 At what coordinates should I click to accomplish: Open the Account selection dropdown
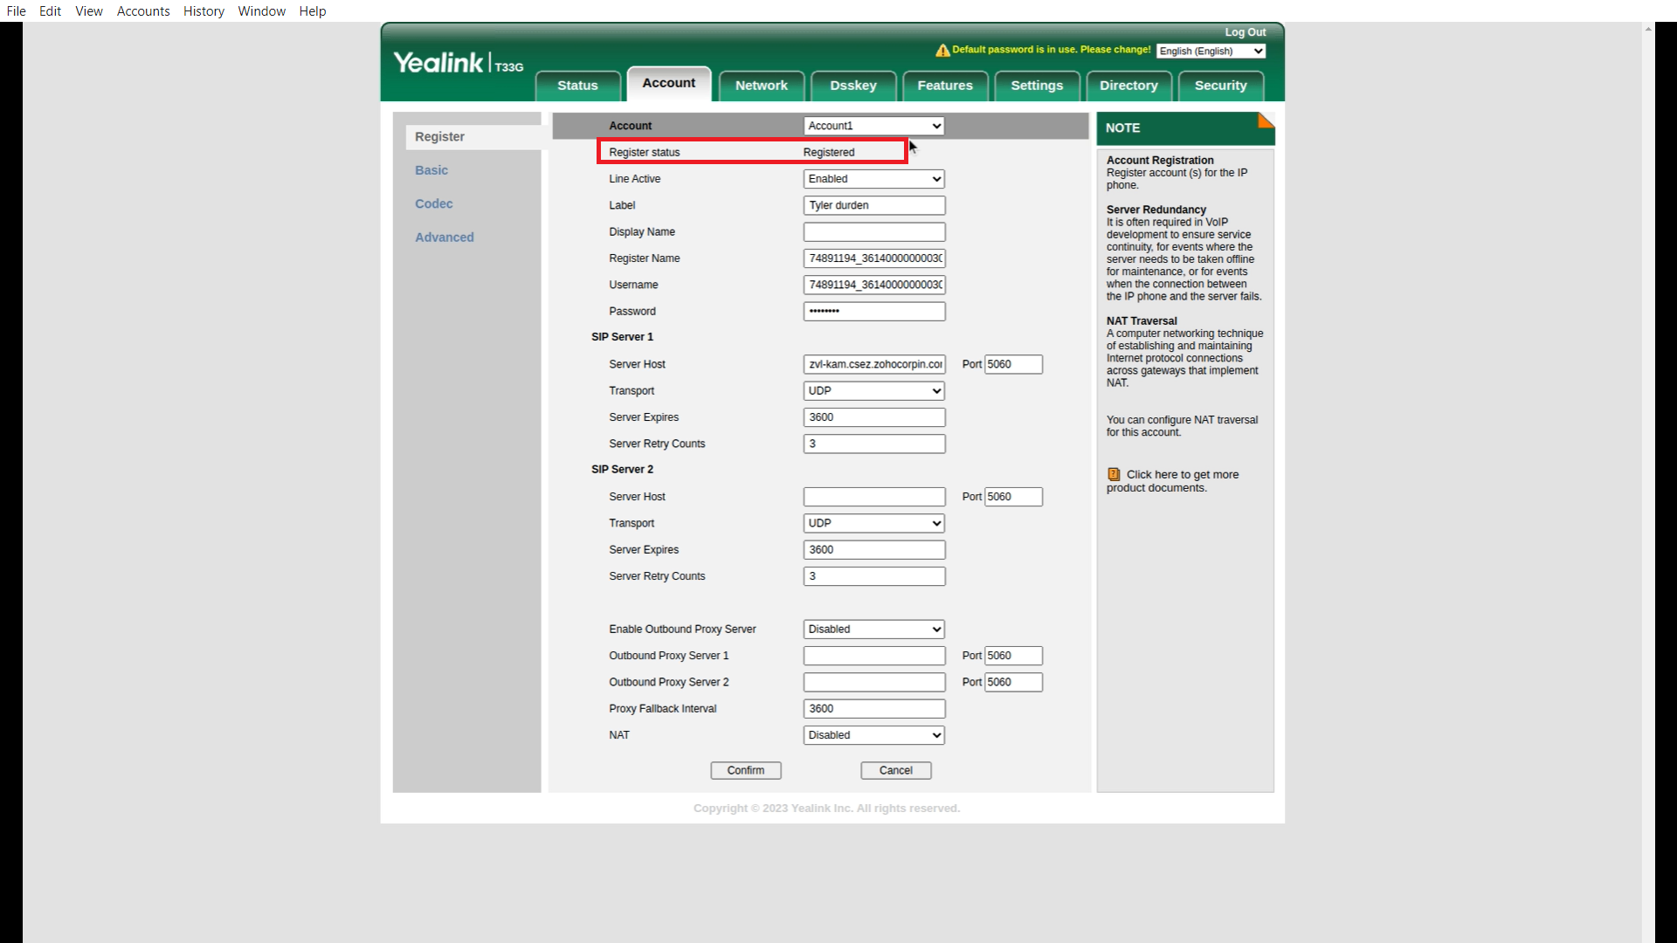tap(873, 126)
